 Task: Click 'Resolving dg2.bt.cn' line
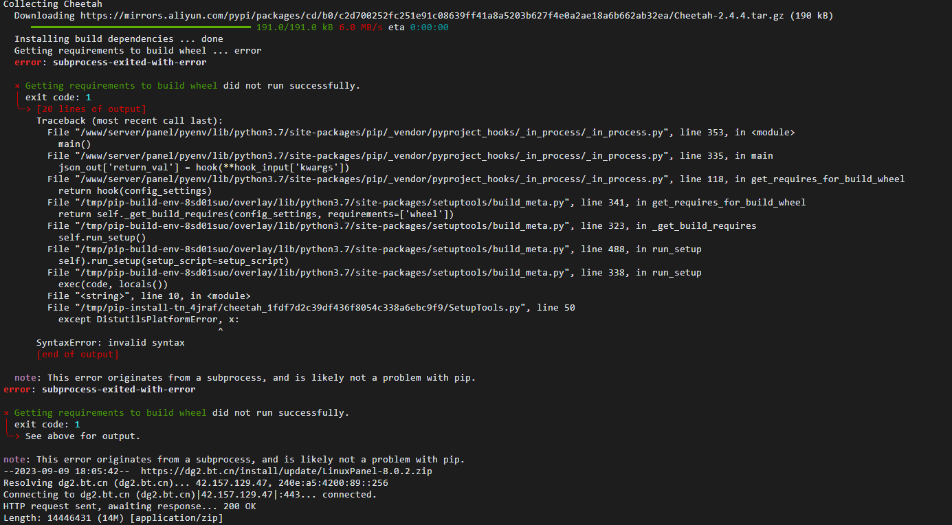[196, 483]
